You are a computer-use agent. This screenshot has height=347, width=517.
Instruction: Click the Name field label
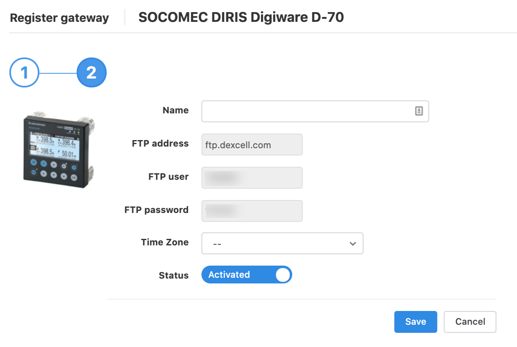tap(175, 110)
